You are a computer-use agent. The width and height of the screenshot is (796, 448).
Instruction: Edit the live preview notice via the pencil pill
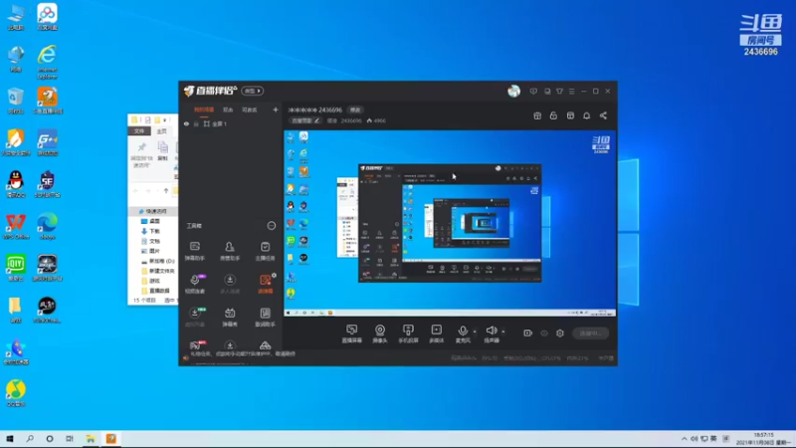coord(304,120)
